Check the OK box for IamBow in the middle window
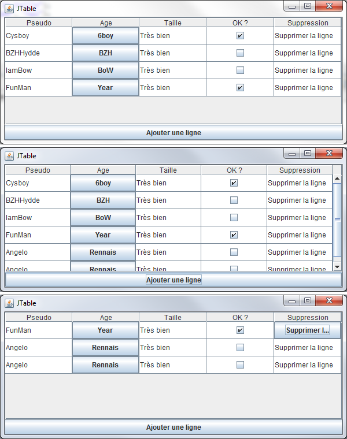The image size is (347, 439). [x=234, y=218]
